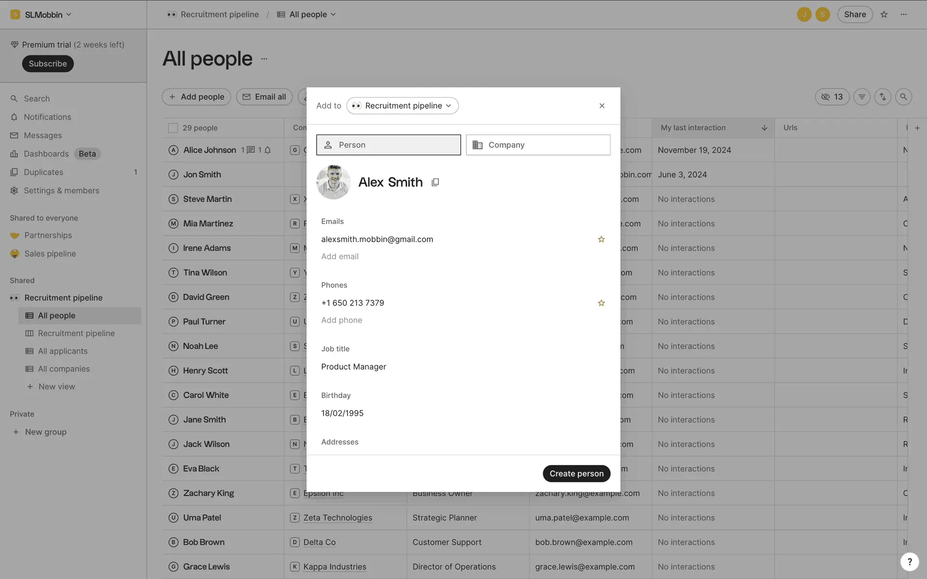Image resolution: width=927 pixels, height=579 pixels.
Task: Select the Person tab
Action: (x=388, y=145)
